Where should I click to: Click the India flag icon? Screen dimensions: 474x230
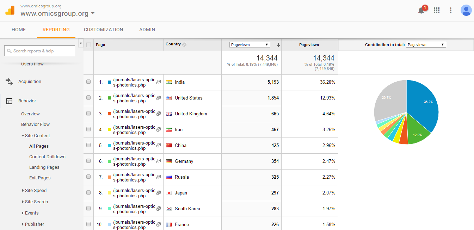point(169,82)
